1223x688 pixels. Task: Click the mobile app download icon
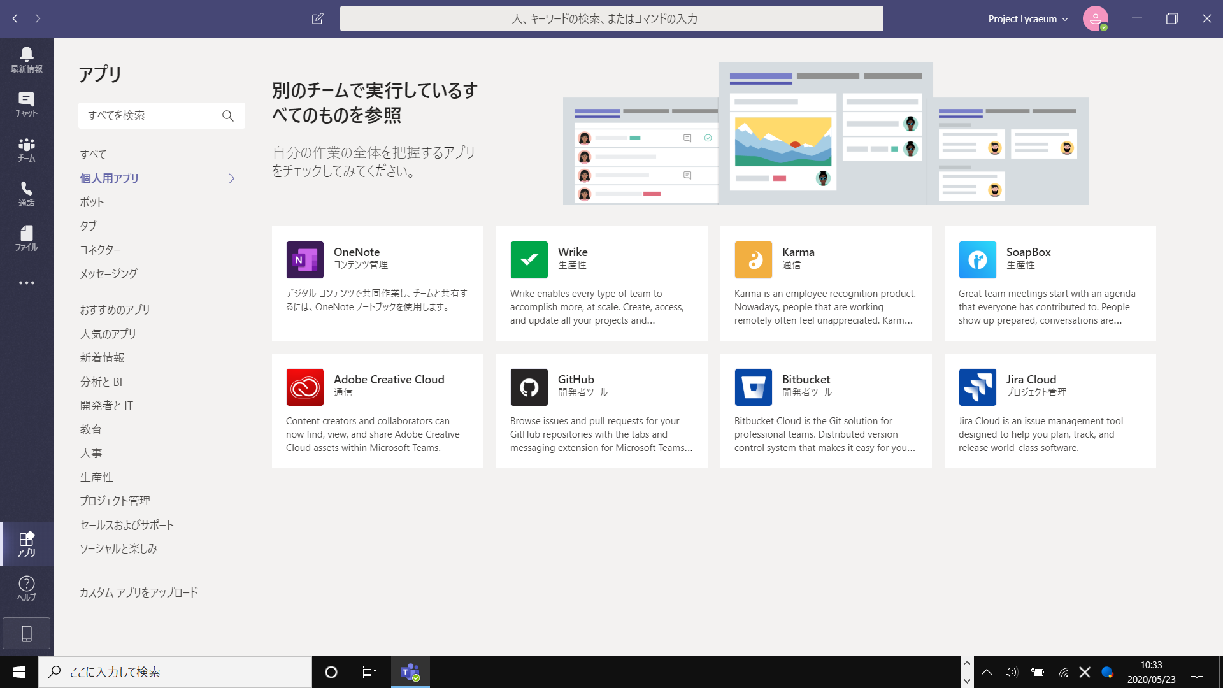click(x=26, y=633)
